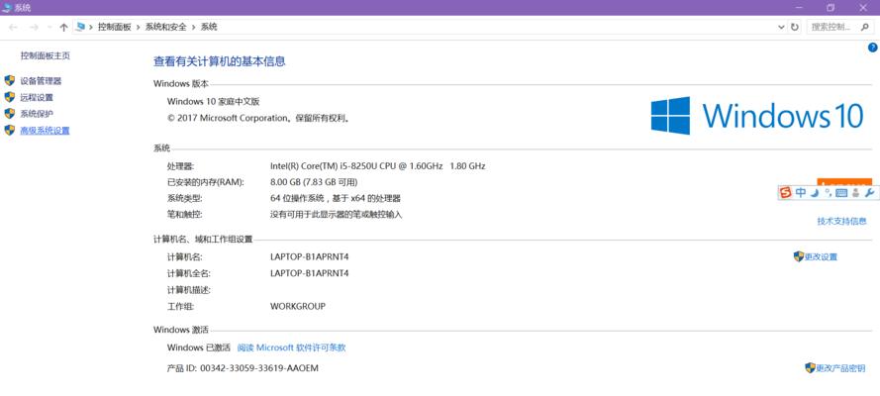Minimize the 系统 window
This screenshot has height=396, width=880.
[x=799, y=7]
